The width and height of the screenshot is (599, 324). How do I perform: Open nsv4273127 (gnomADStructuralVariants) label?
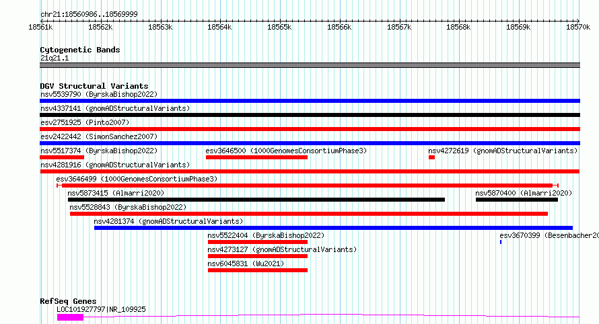coord(282,249)
